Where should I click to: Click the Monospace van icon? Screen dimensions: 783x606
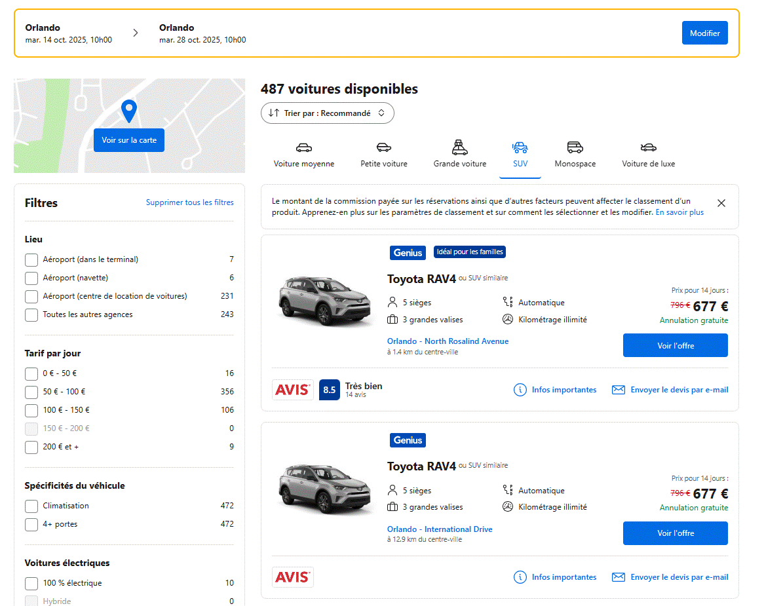tap(575, 147)
